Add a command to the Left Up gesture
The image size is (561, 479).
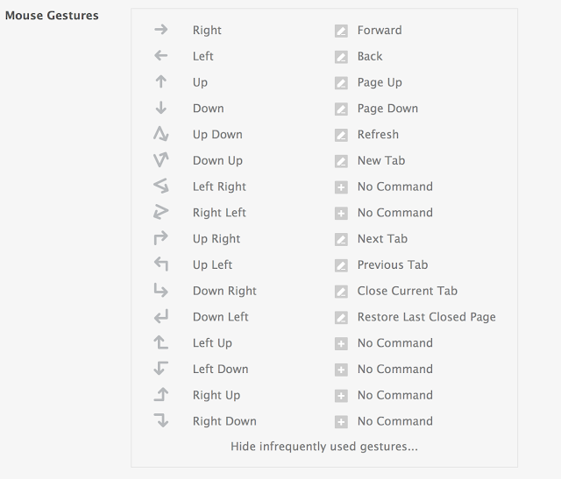click(341, 344)
